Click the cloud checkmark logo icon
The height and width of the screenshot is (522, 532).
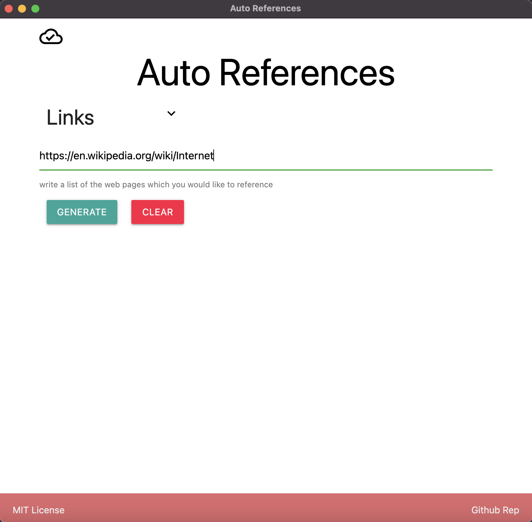coord(51,36)
